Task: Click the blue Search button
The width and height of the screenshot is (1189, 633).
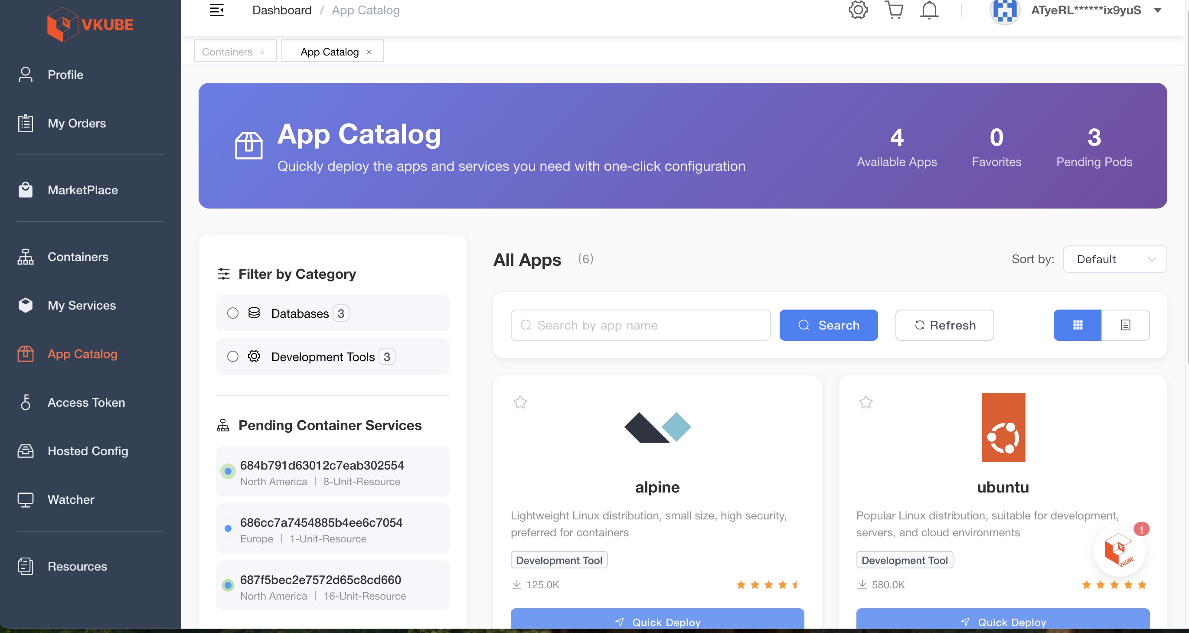Action: pyautogui.click(x=829, y=325)
